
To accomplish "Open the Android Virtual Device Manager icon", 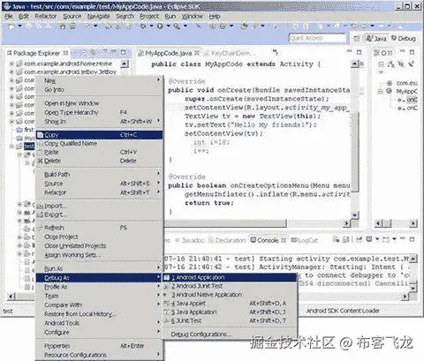I will click(72, 26).
